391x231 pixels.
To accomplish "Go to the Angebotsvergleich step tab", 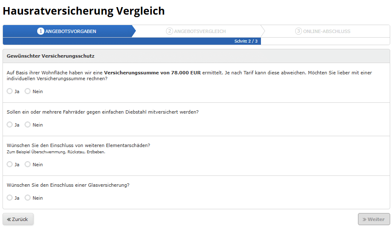I will [199, 31].
